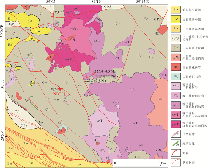Select the E₂n yellow legend swatch
Viewport: 208px width, 168px height.
[176, 10]
